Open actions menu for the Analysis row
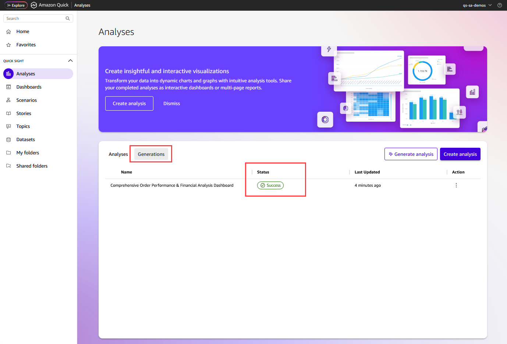This screenshot has height=344, width=507. point(456,185)
